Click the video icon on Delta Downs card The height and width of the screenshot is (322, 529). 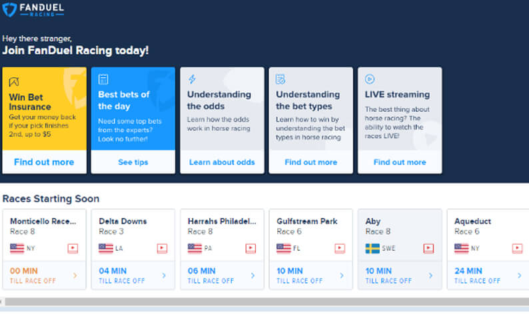[162, 249]
